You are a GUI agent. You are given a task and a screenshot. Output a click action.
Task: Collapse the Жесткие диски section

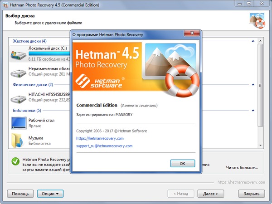click(253, 41)
